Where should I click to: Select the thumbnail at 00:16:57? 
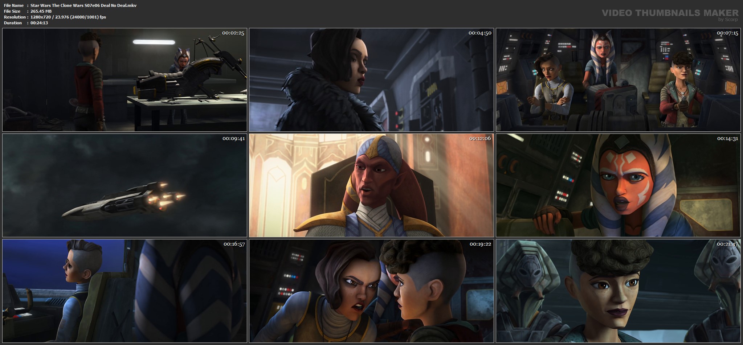tap(124, 291)
